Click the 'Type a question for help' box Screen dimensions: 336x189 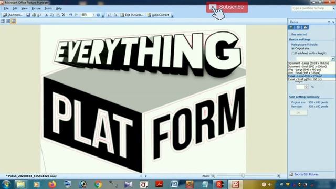[311, 8]
